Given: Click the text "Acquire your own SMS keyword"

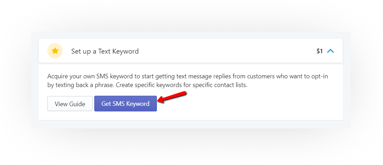Looking at the screenshot, I should (90, 76).
